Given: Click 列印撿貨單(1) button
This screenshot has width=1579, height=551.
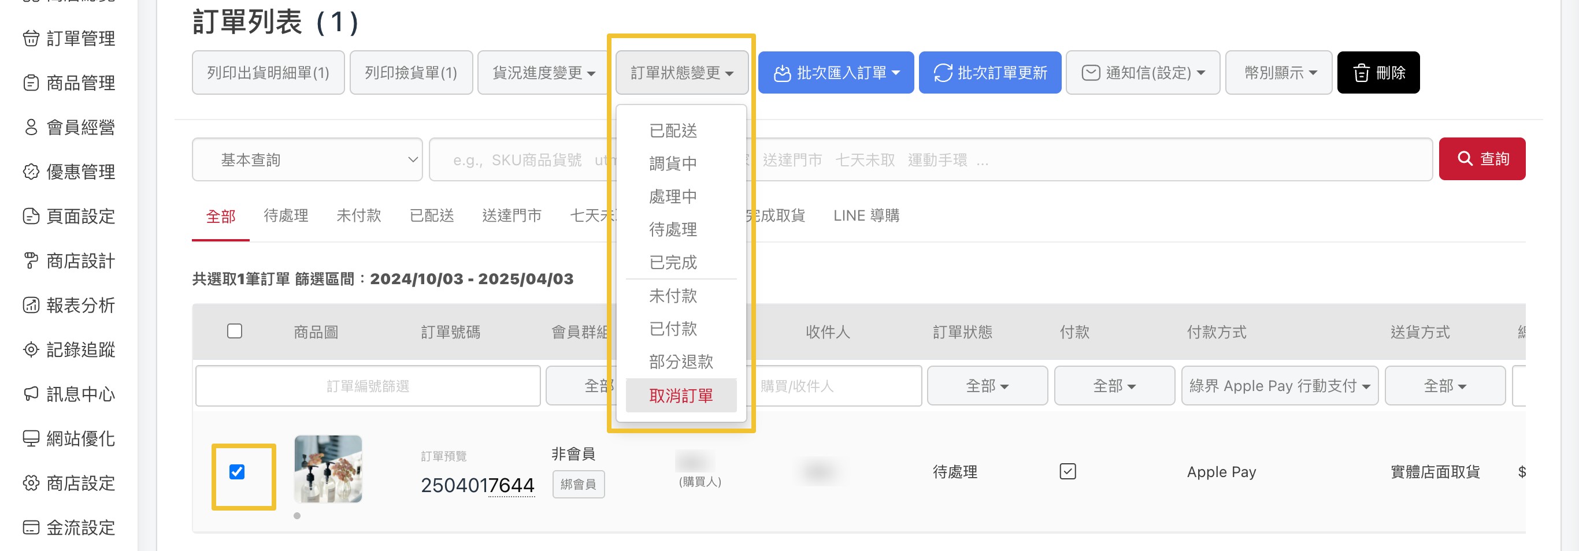Looking at the screenshot, I should point(411,73).
